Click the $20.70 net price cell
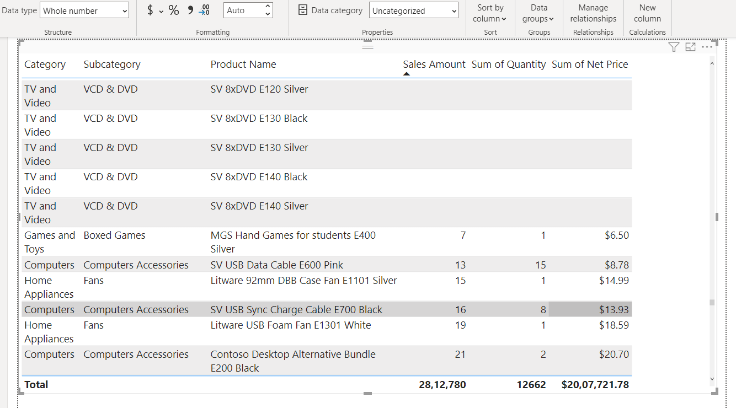Image resolution: width=736 pixels, height=408 pixels. pyautogui.click(x=614, y=355)
